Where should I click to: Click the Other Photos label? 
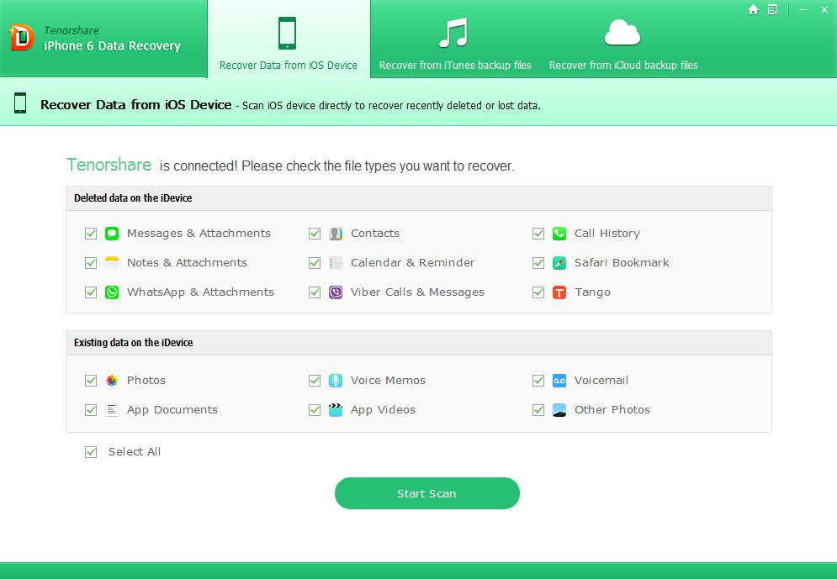tap(612, 409)
